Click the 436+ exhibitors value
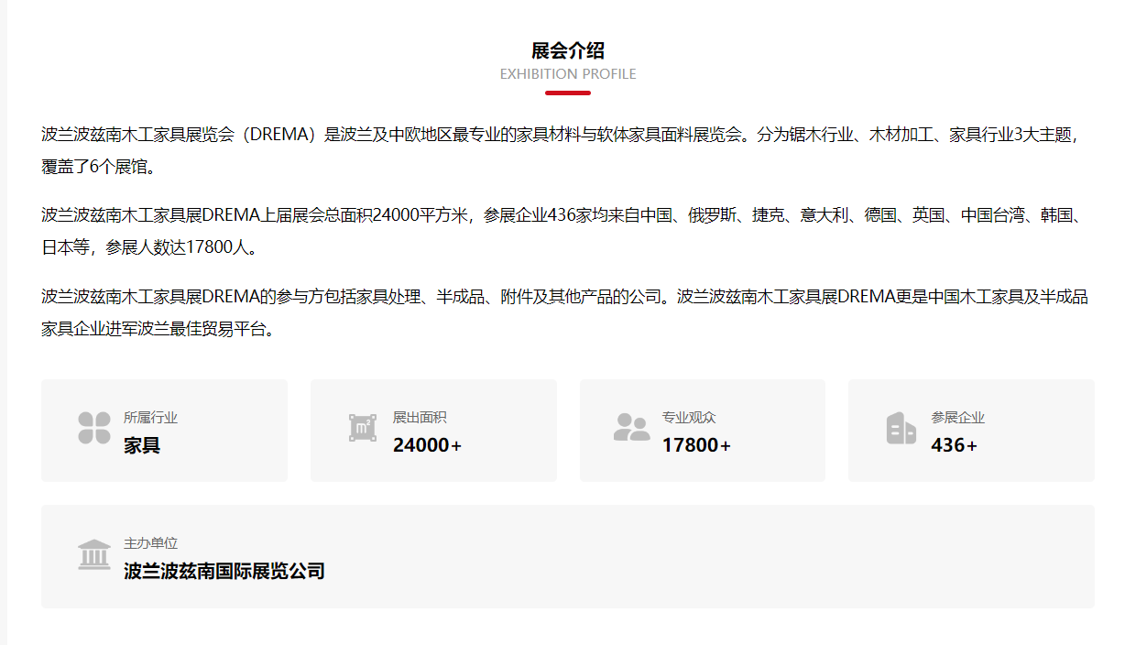The image size is (1125, 645). click(x=955, y=446)
